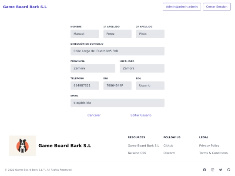Open the Discord footer link

169,153
